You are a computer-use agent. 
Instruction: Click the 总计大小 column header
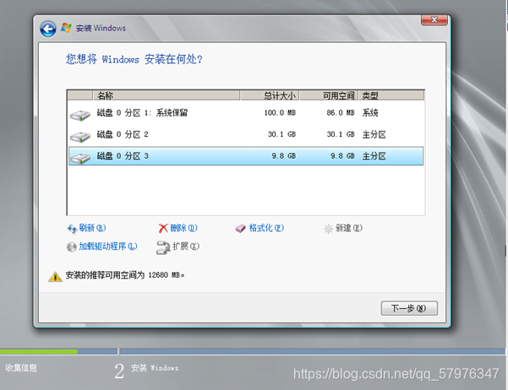[270, 95]
